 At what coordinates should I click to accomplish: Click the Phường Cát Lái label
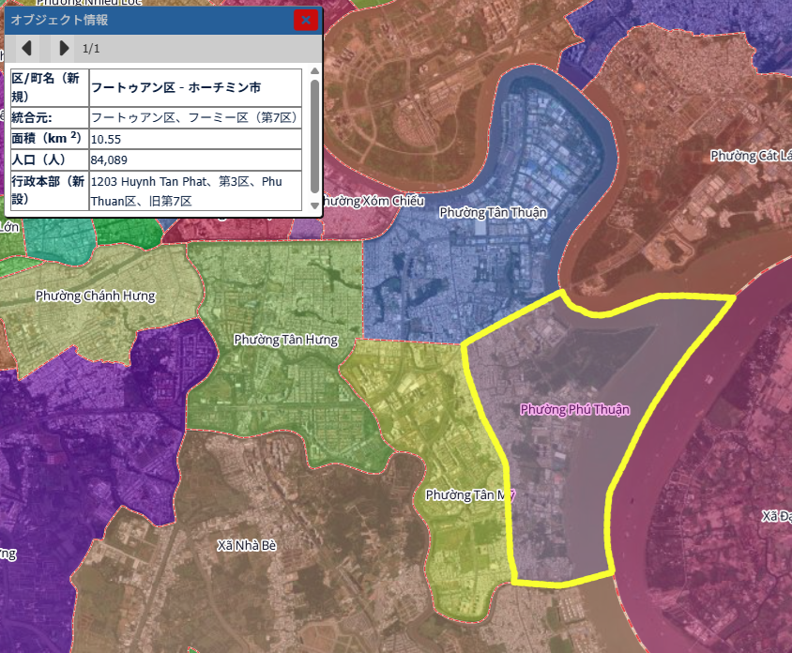750,155
